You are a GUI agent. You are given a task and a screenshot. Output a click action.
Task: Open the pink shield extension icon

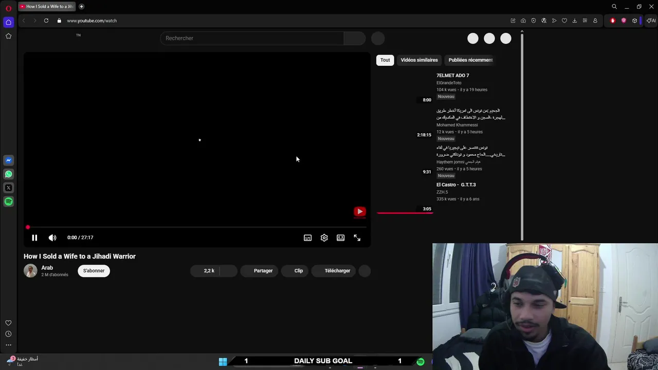click(624, 21)
